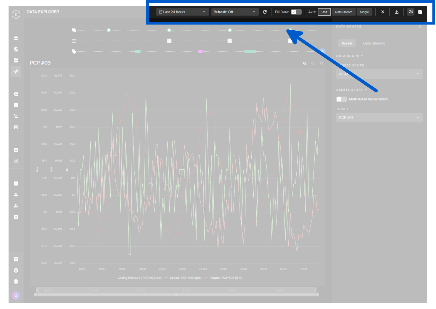This screenshot has width=436, height=309.
Task: Open the PCP #03 asset dropdown
Action: pos(379,118)
